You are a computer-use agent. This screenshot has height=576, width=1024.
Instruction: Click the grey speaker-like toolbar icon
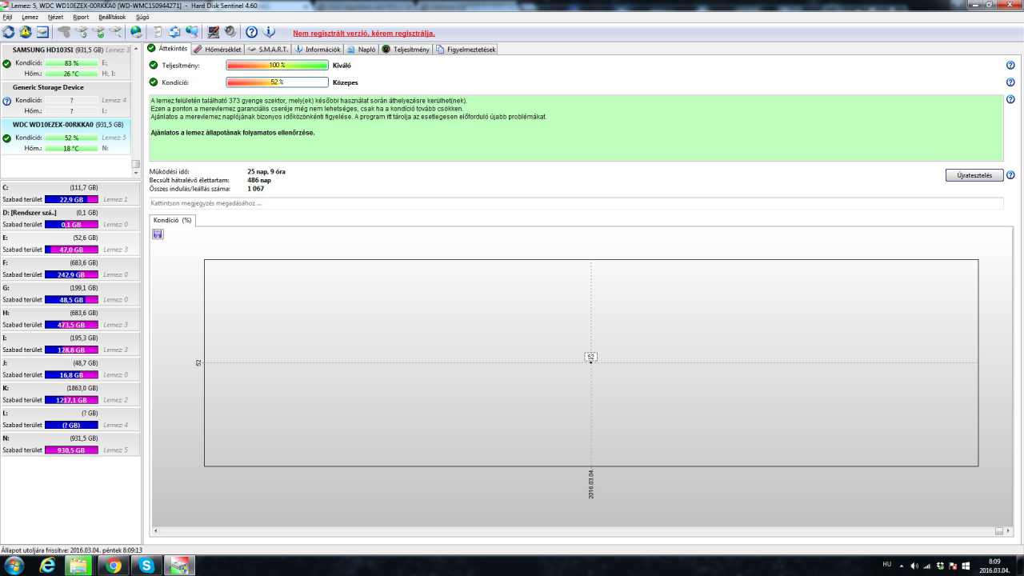click(230, 32)
